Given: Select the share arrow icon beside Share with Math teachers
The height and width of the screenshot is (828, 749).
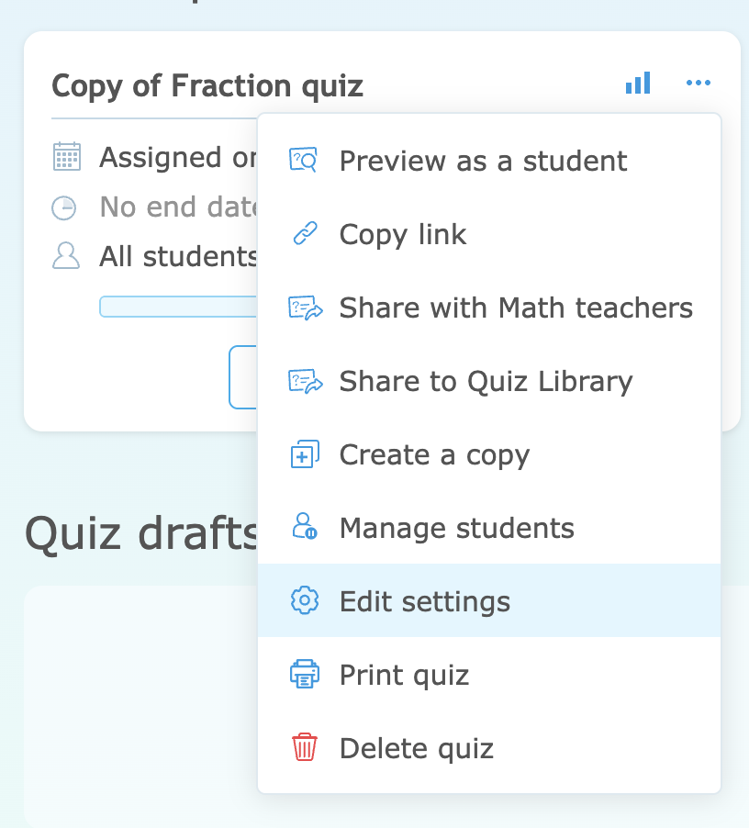Looking at the screenshot, I should tap(306, 308).
